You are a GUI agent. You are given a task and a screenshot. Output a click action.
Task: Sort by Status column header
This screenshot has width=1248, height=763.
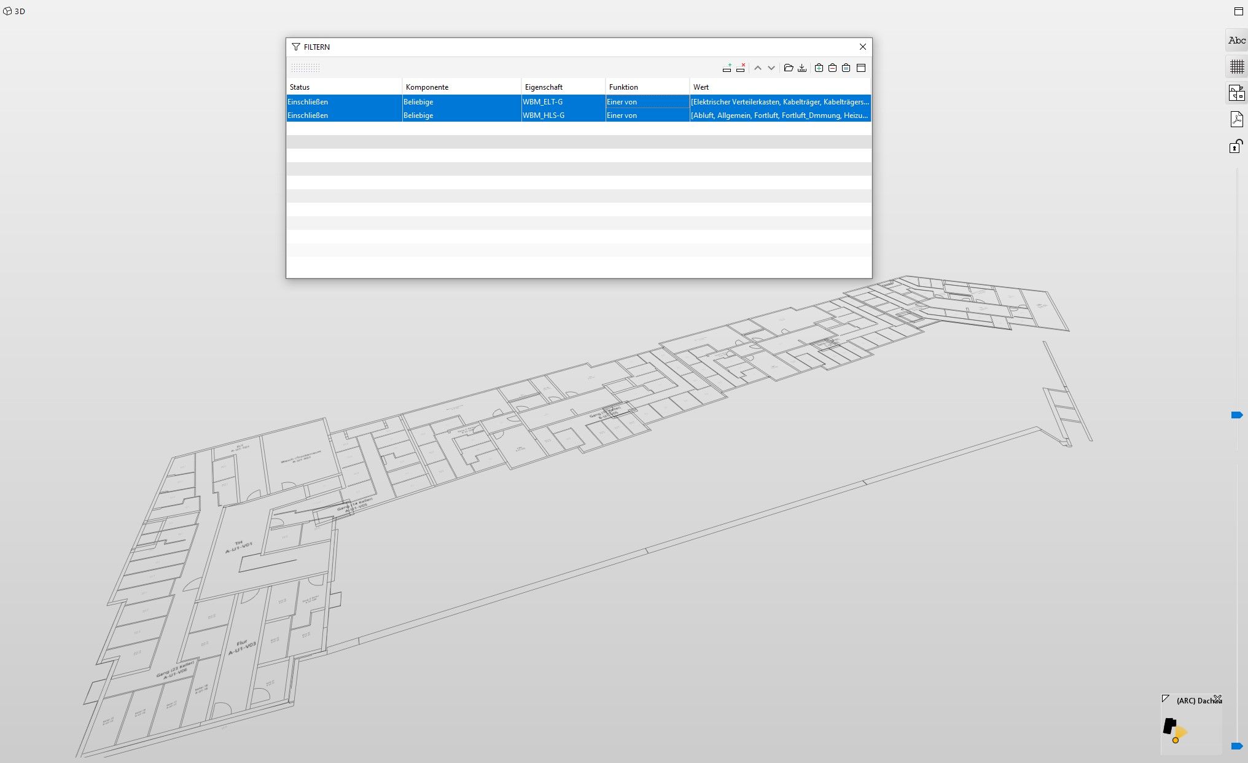click(344, 87)
